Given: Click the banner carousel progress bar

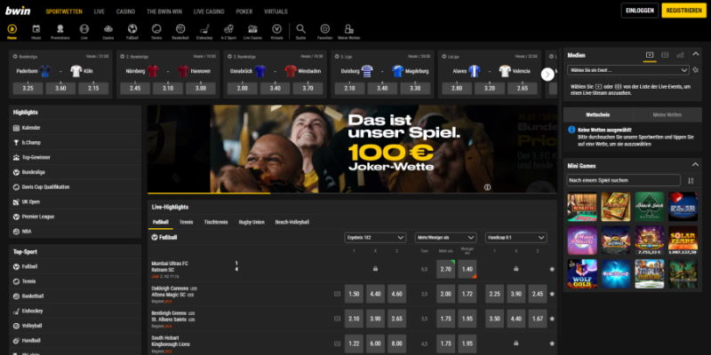Looking at the screenshot, I should (x=352, y=193).
